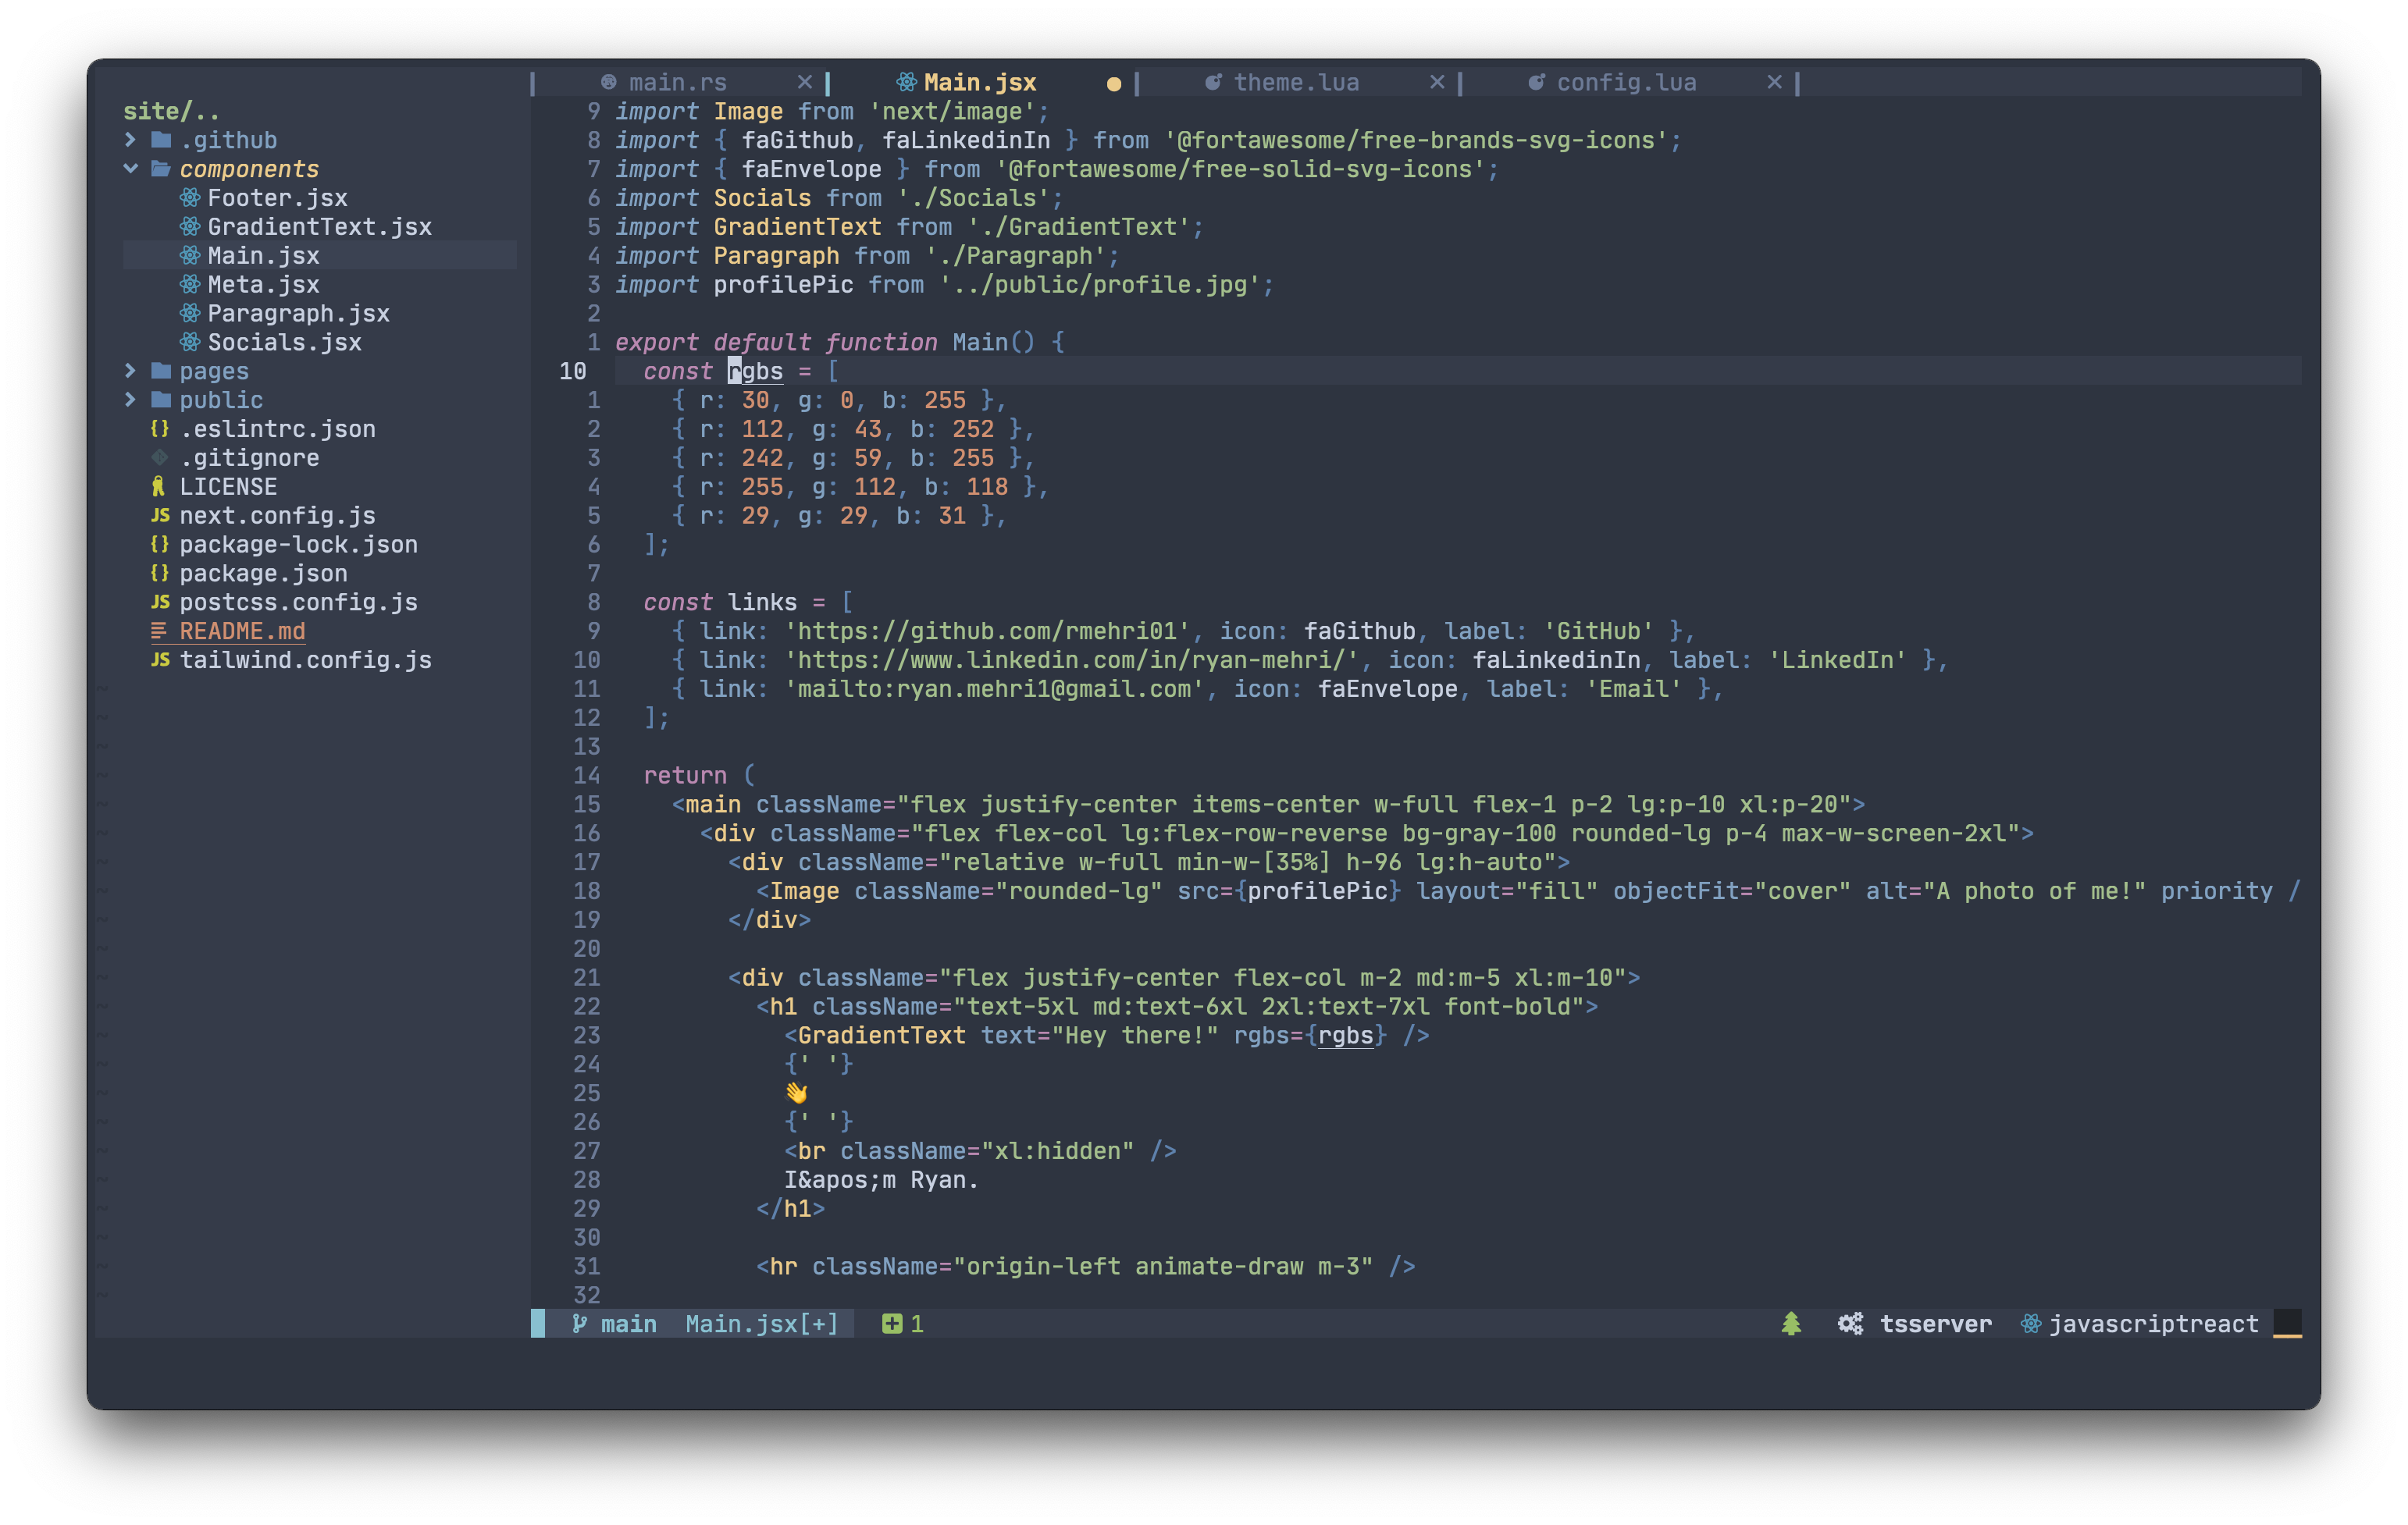This screenshot has width=2408, height=1525.
Task: Open Meta.jsx in the file tree
Action: pyautogui.click(x=263, y=285)
